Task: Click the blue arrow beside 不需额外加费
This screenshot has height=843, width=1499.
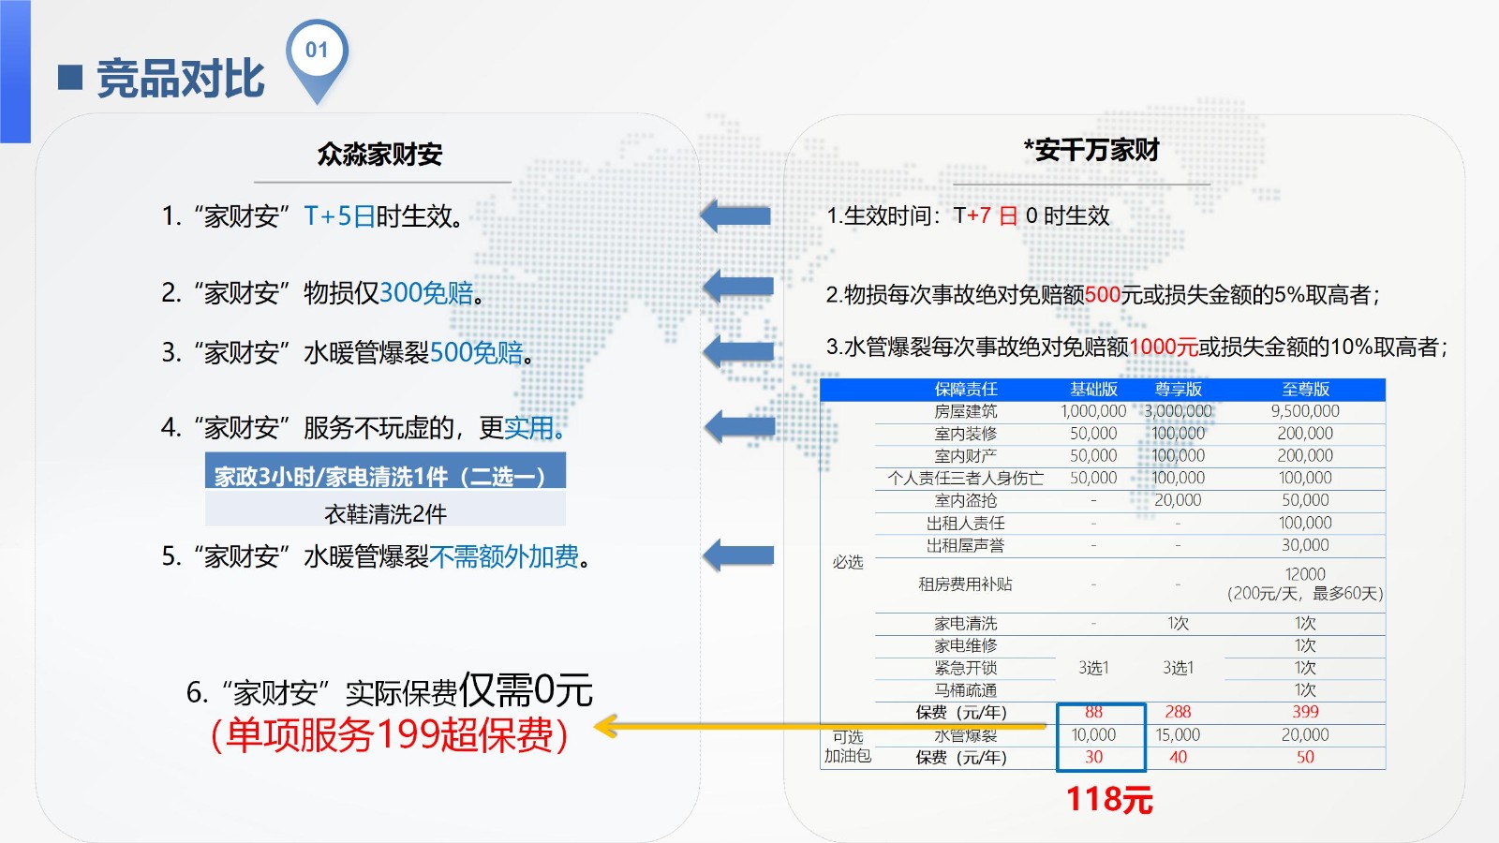Action: click(738, 555)
